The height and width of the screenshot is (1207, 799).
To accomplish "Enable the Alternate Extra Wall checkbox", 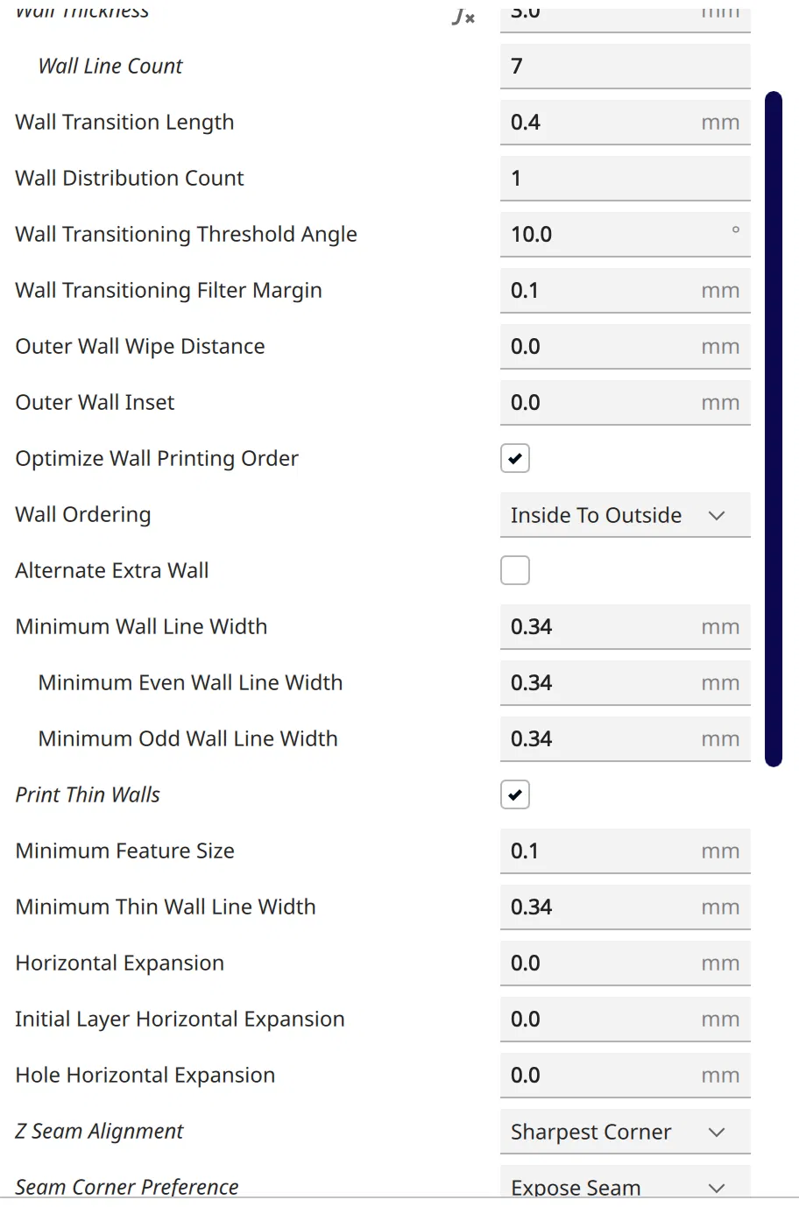I will coord(515,570).
